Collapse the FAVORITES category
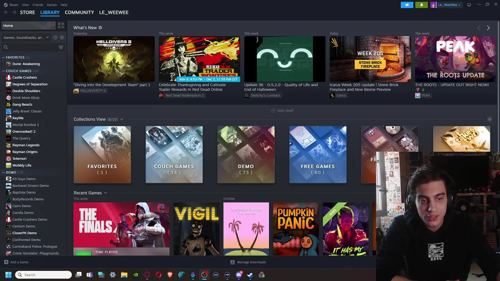The height and width of the screenshot is (281, 500). [3, 57]
